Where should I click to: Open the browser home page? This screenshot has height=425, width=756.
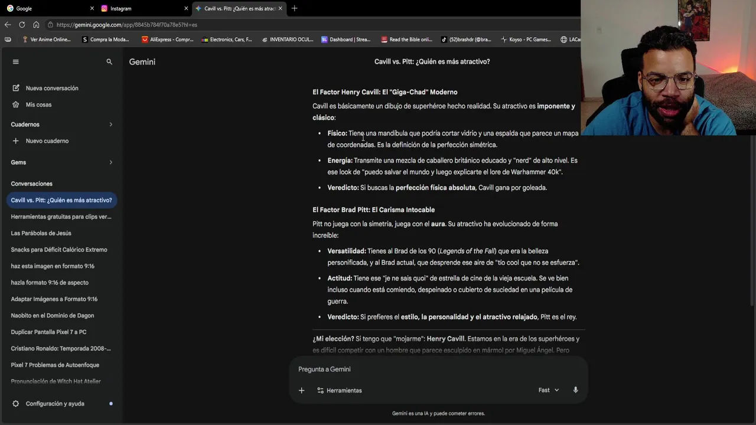36,25
